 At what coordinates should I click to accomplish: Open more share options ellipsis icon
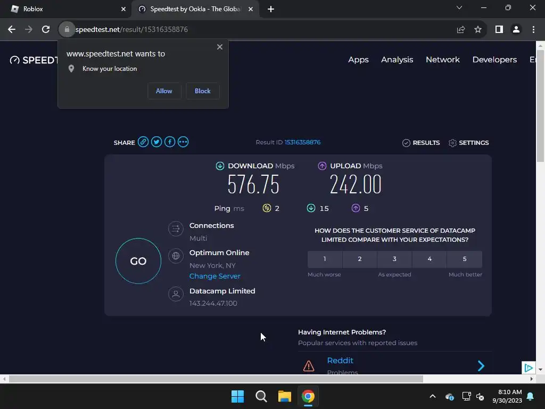click(x=183, y=142)
